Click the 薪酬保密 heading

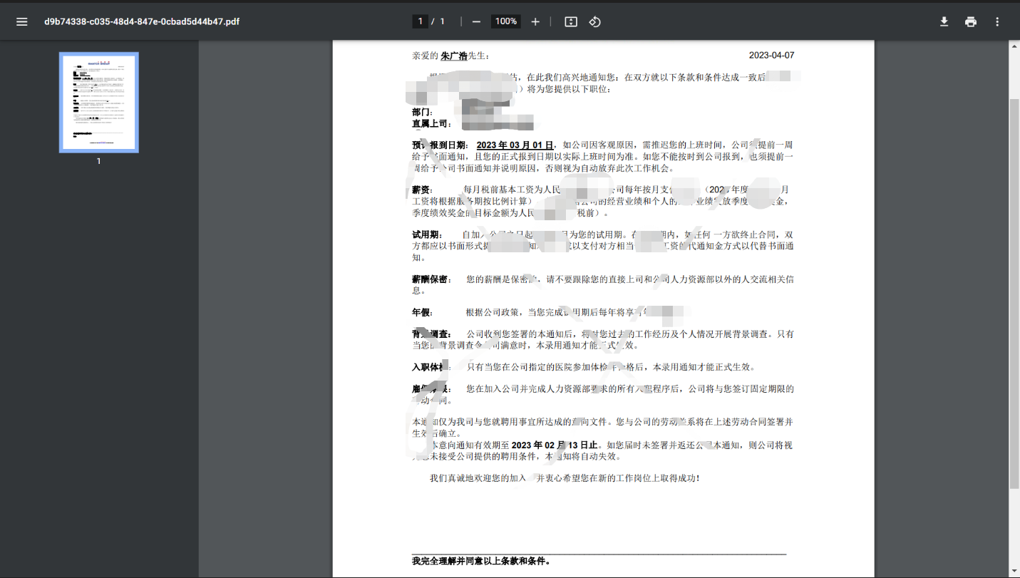(431, 279)
